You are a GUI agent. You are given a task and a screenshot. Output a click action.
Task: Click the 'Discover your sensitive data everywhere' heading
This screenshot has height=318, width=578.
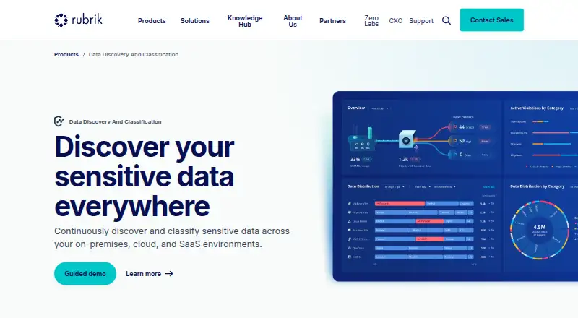click(x=144, y=176)
